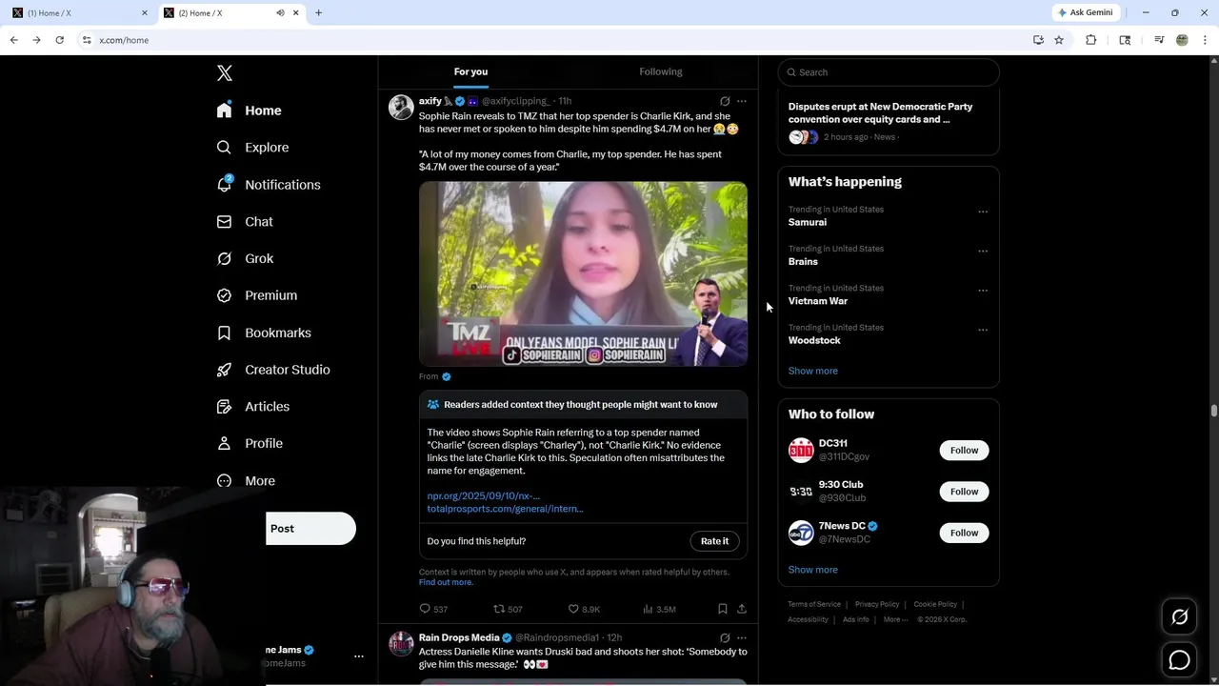Open the npr.org context link
This screenshot has height=686, width=1219.
tap(483, 496)
